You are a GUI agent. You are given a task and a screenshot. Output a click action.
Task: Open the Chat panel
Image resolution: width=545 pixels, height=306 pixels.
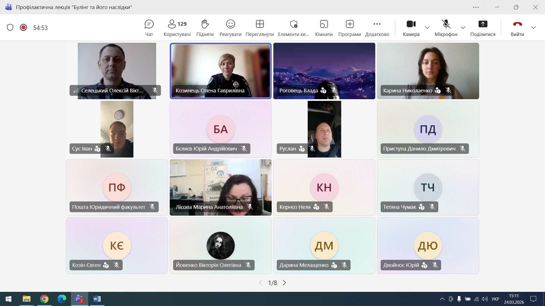[x=149, y=28]
